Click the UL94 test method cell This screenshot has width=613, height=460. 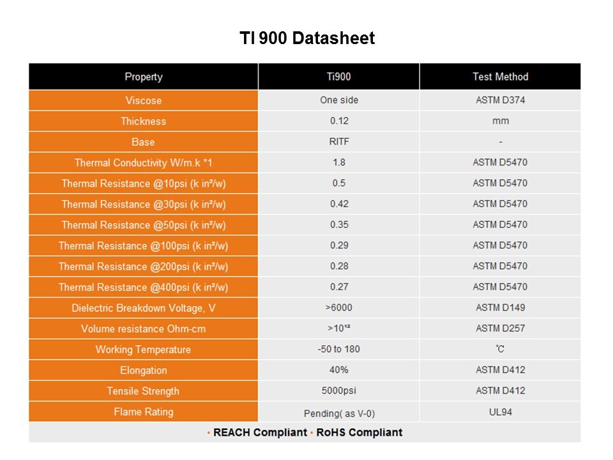[x=500, y=412]
